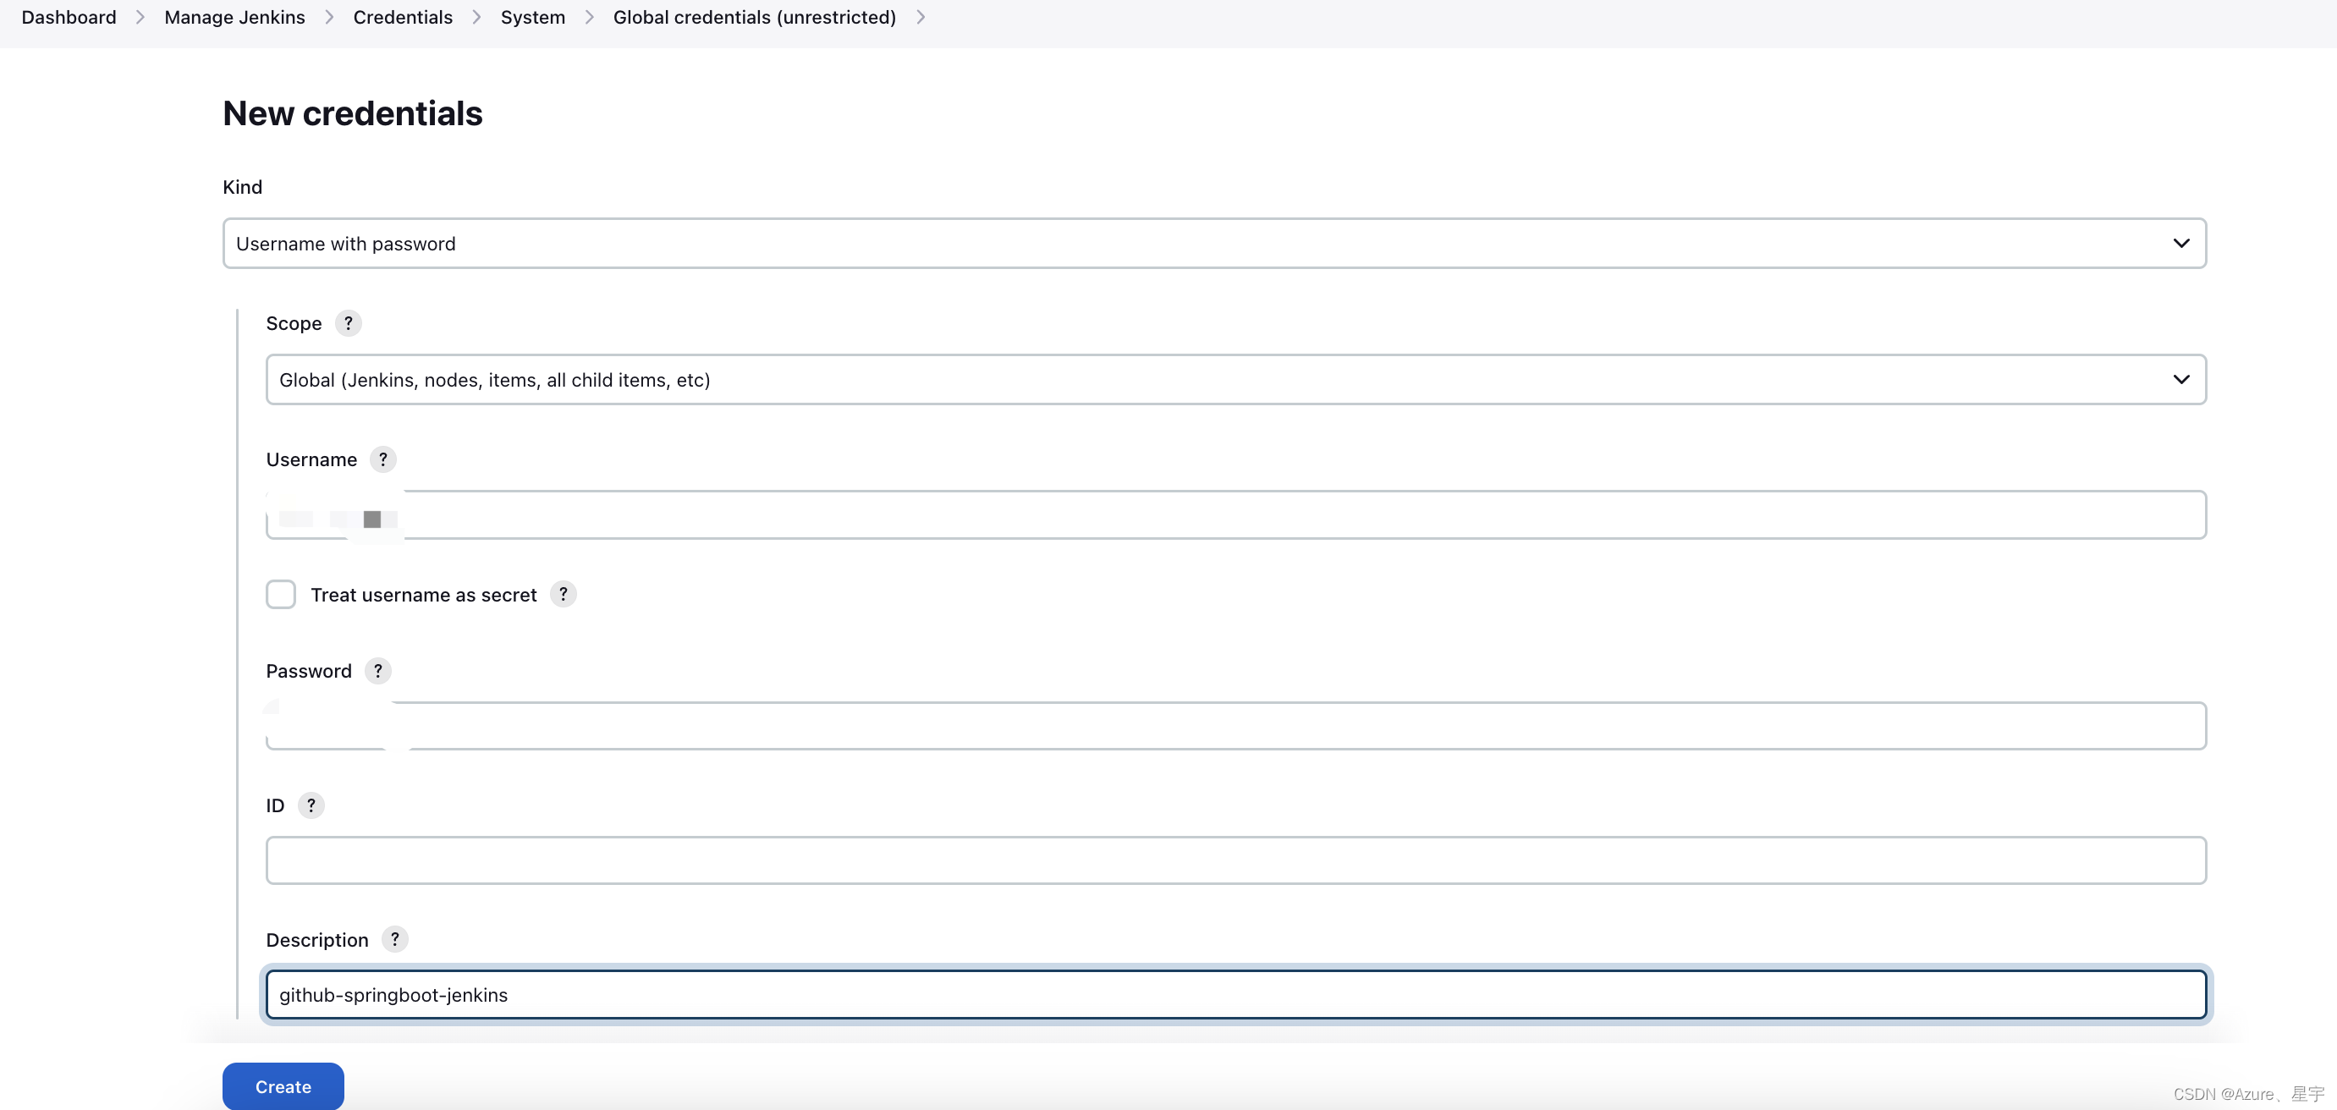Image resolution: width=2337 pixels, height=1110 pixels.
Task: Enable Treat username as secret checkbox
Action: click(278, 593)
